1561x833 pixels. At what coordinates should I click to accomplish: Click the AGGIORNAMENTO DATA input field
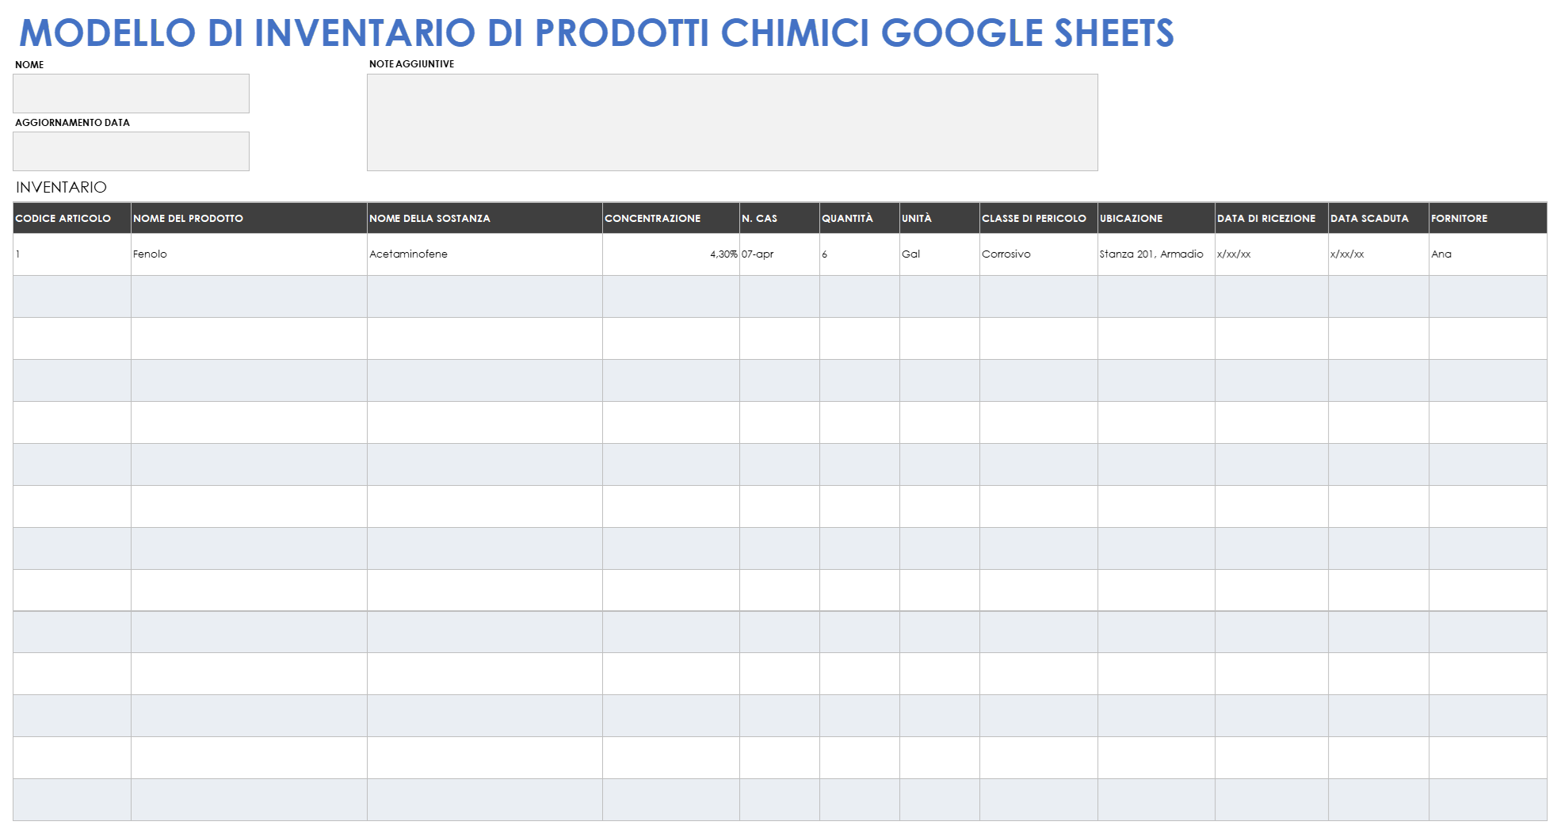pos(131,151)
